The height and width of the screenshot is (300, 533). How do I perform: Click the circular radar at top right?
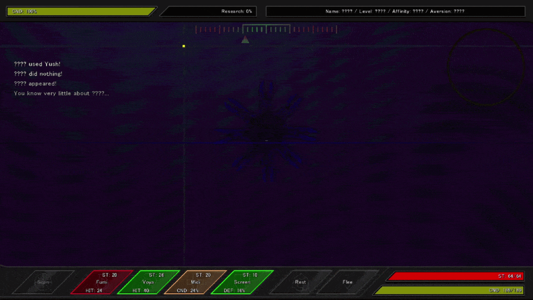click(486, 67)
